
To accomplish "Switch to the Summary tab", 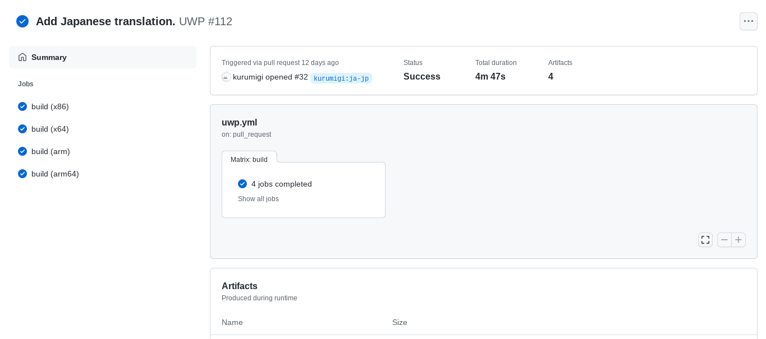I will point(49,57).
